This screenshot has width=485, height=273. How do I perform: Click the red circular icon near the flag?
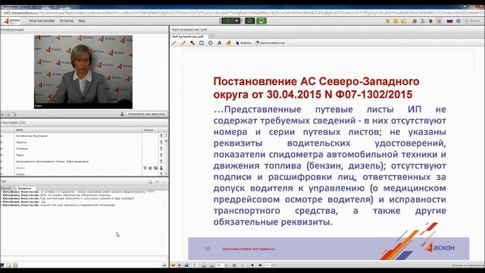point(439,20)
